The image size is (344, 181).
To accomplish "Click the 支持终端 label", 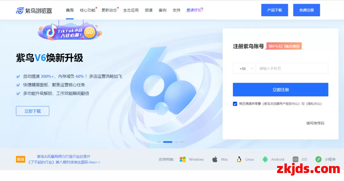I will pos(166,159).
